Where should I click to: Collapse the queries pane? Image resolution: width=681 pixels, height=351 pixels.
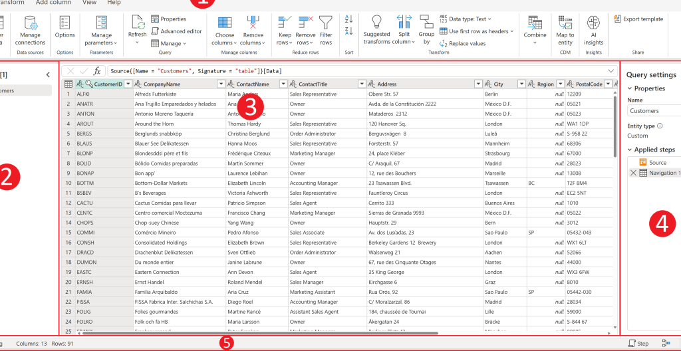coord(48,74)
